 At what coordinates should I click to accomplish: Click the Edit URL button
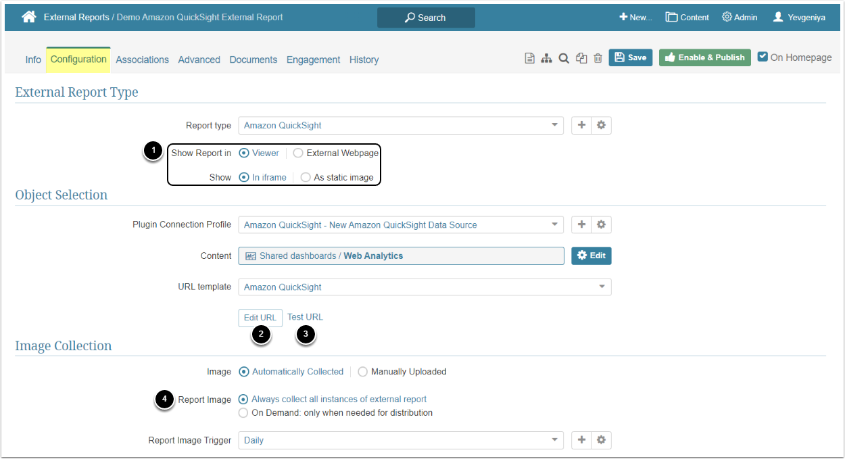pyautogui.click(x=260, y=318)
